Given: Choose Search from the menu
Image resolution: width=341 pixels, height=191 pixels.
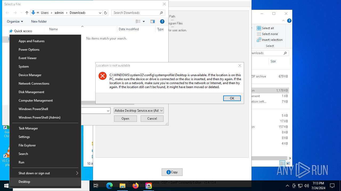Looking at the screenshot, I should point(45,154).
